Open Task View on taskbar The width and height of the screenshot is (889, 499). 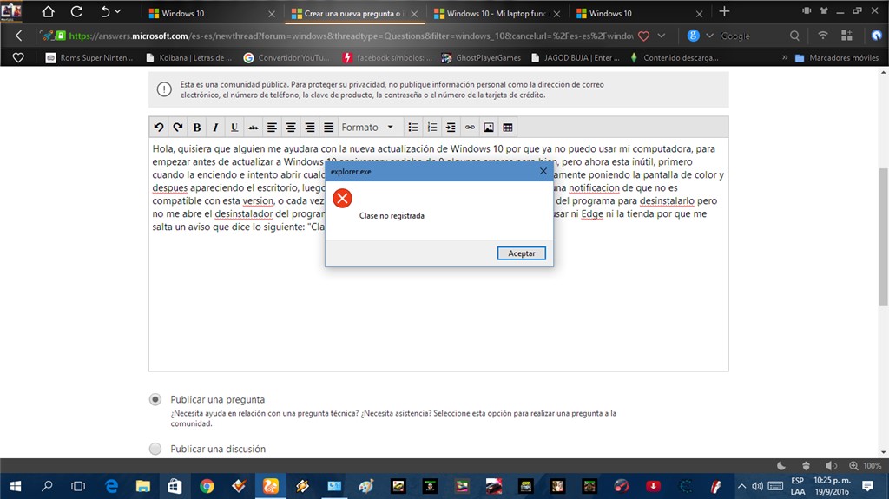coord(78,486)
